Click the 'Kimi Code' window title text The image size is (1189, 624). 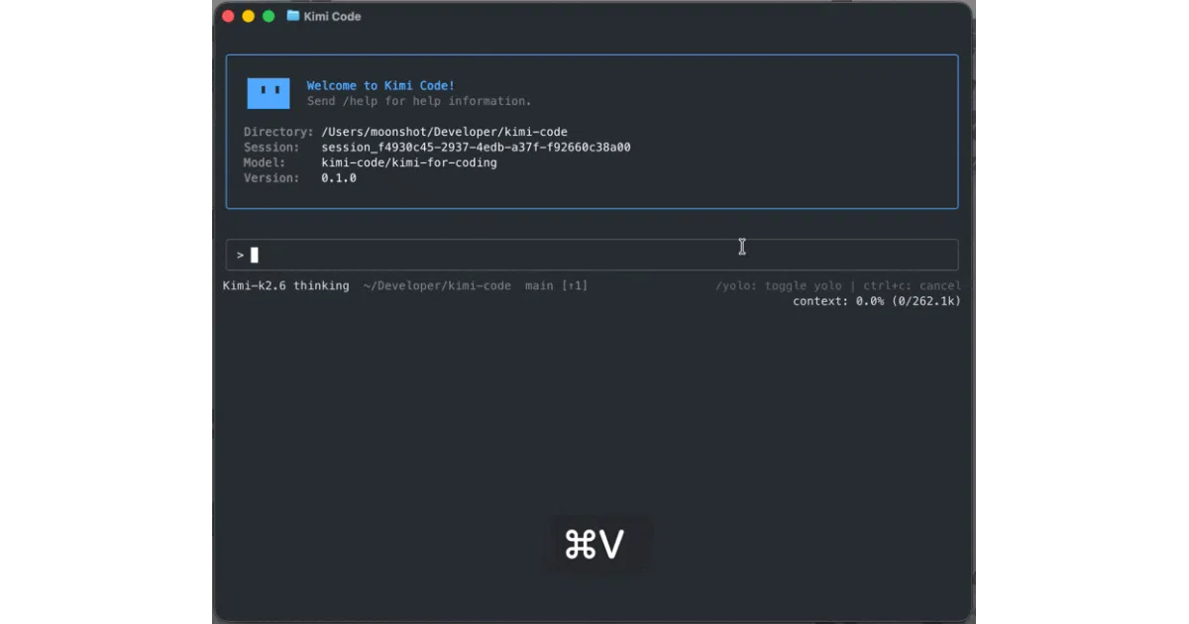tap(333, 16)
